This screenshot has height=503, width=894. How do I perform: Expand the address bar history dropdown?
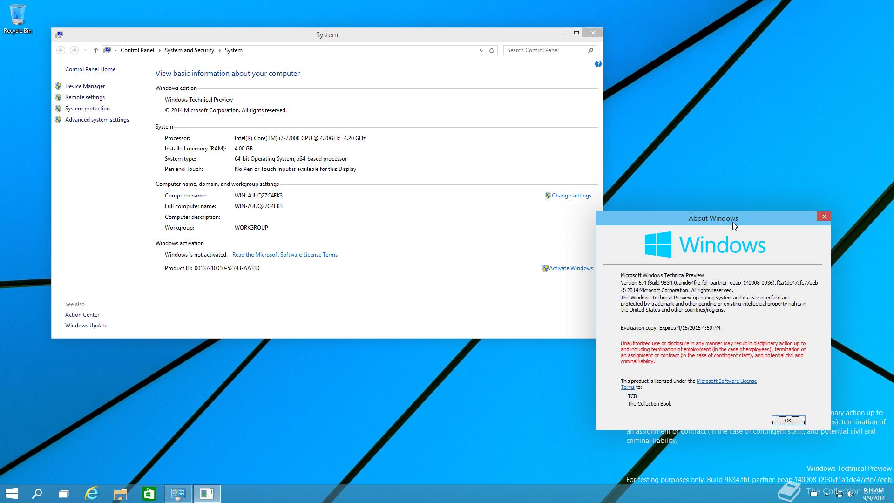click(481, 50)
